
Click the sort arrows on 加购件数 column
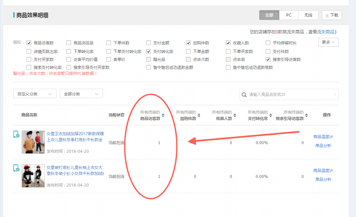(x=199, y=115)
